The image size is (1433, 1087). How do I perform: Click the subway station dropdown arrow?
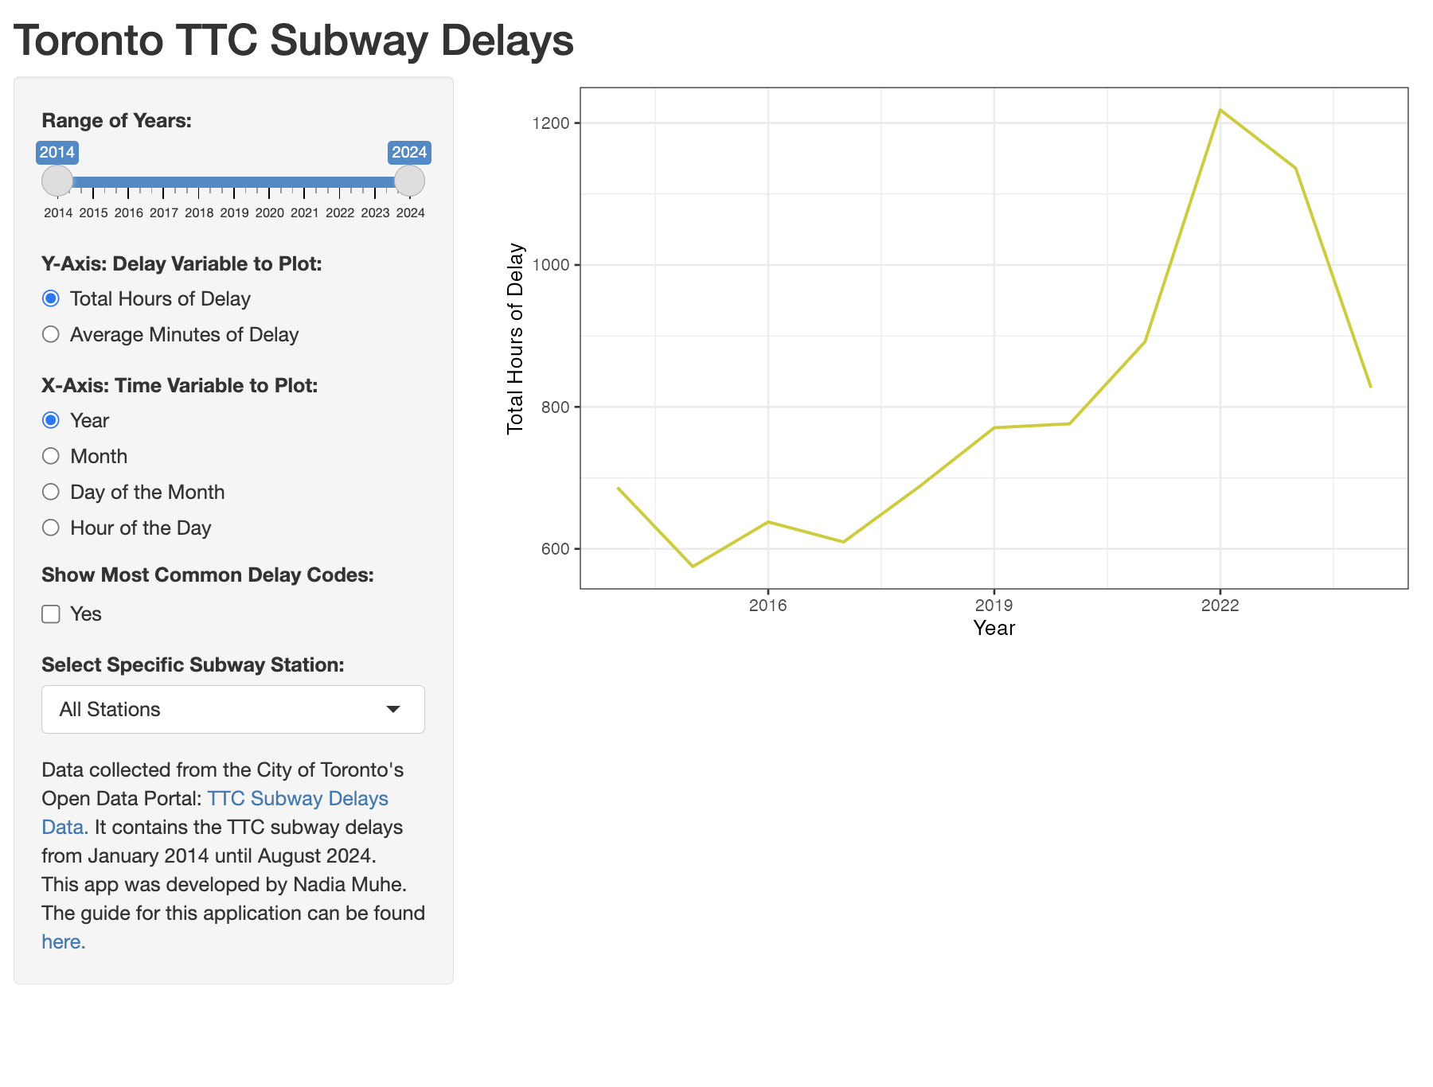tap(393, 709)
